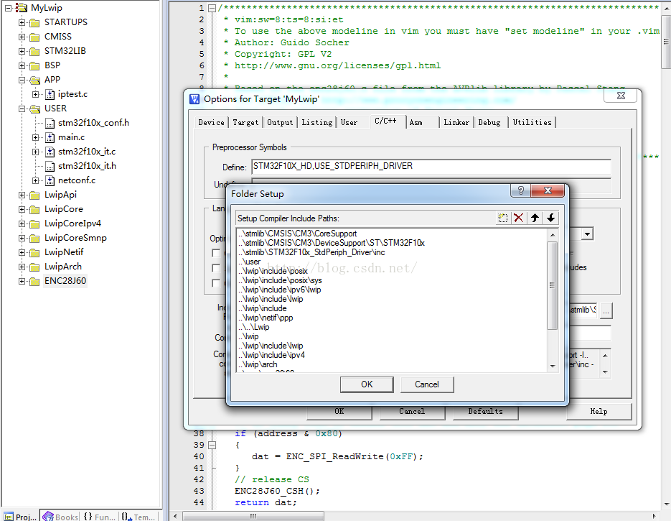The width and height of the screenshot is (671, 521).
Task: Click the New include path icon
Action: pos(503,218)
